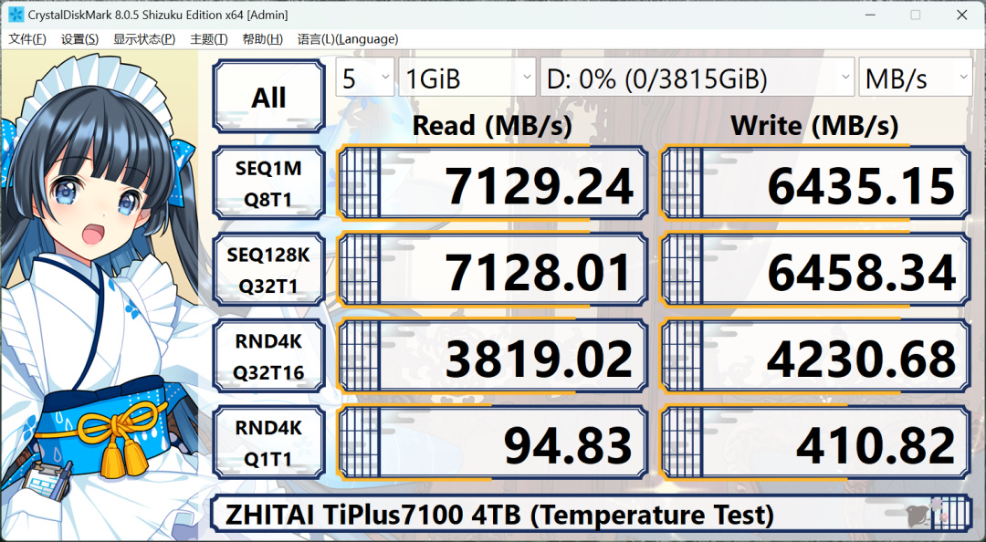Viewport: 986px width, 542px height.
Task: Click the CrystalDiskMark app icon in title bar
Action: coord(16,15)
